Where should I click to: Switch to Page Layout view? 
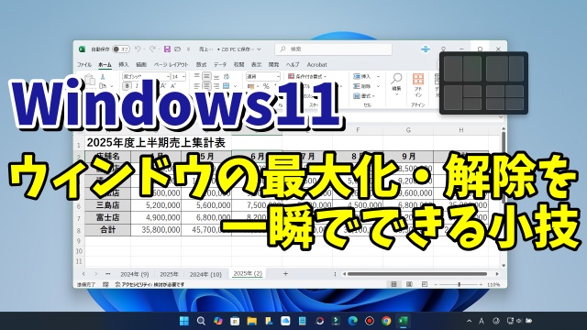409,285
